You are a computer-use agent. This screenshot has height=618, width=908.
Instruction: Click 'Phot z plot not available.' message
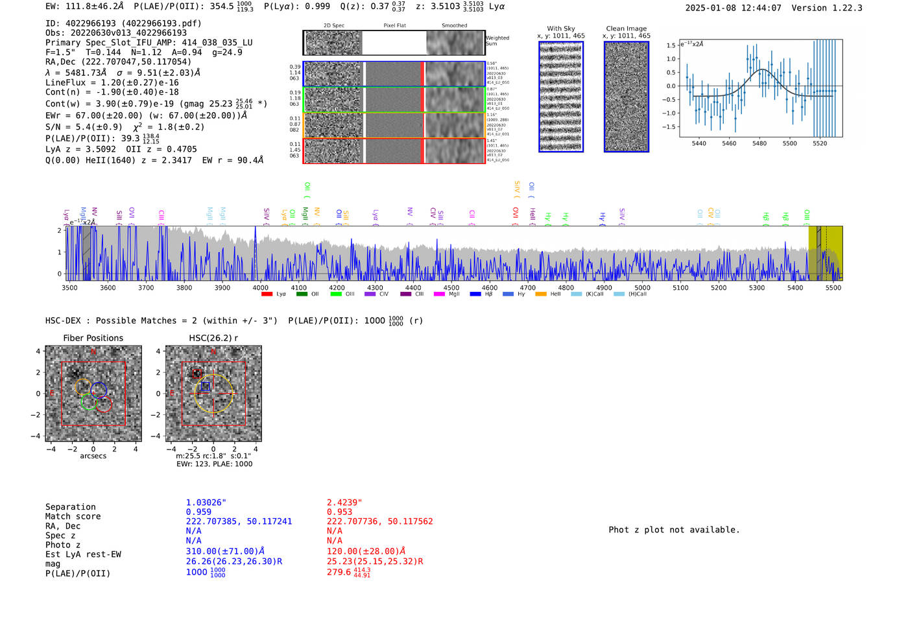coord(674,530)
